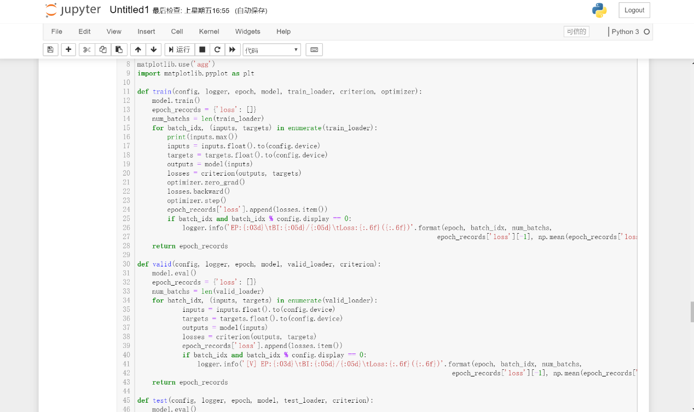Click the def train function definition line
This screenshot has height=412, width=694.
coord(280,91)
